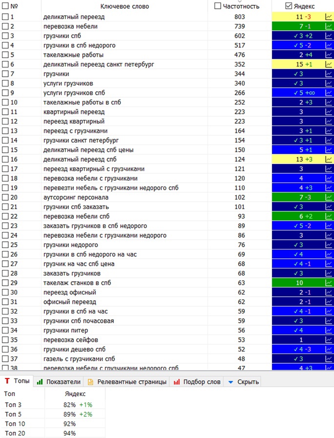Select keyword перевозка мебели с грузчиками недорого

click(x=104, y=235)
